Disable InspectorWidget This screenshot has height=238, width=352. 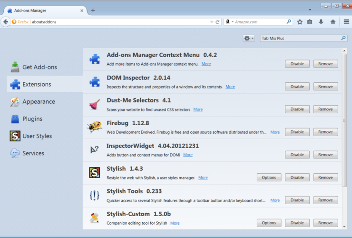[297, 155]
